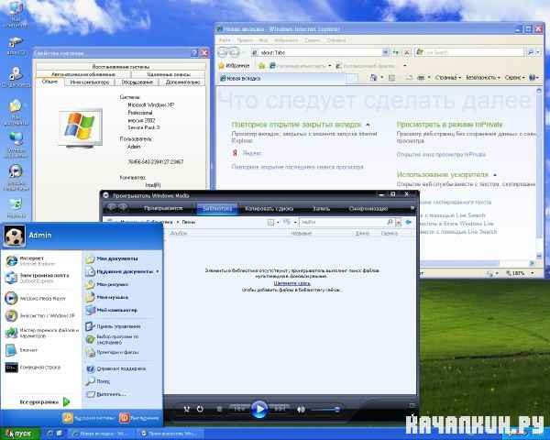The height and width of the screenshot is (440, 550).
Task: Open the Яндекс link in IE page
Action: [252, 153]
